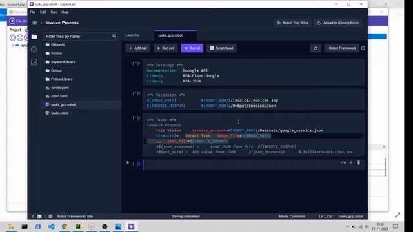Open Visual Studio Code from taskbar
The width and height of the screenshot is (413, 232).
[52, 226]
